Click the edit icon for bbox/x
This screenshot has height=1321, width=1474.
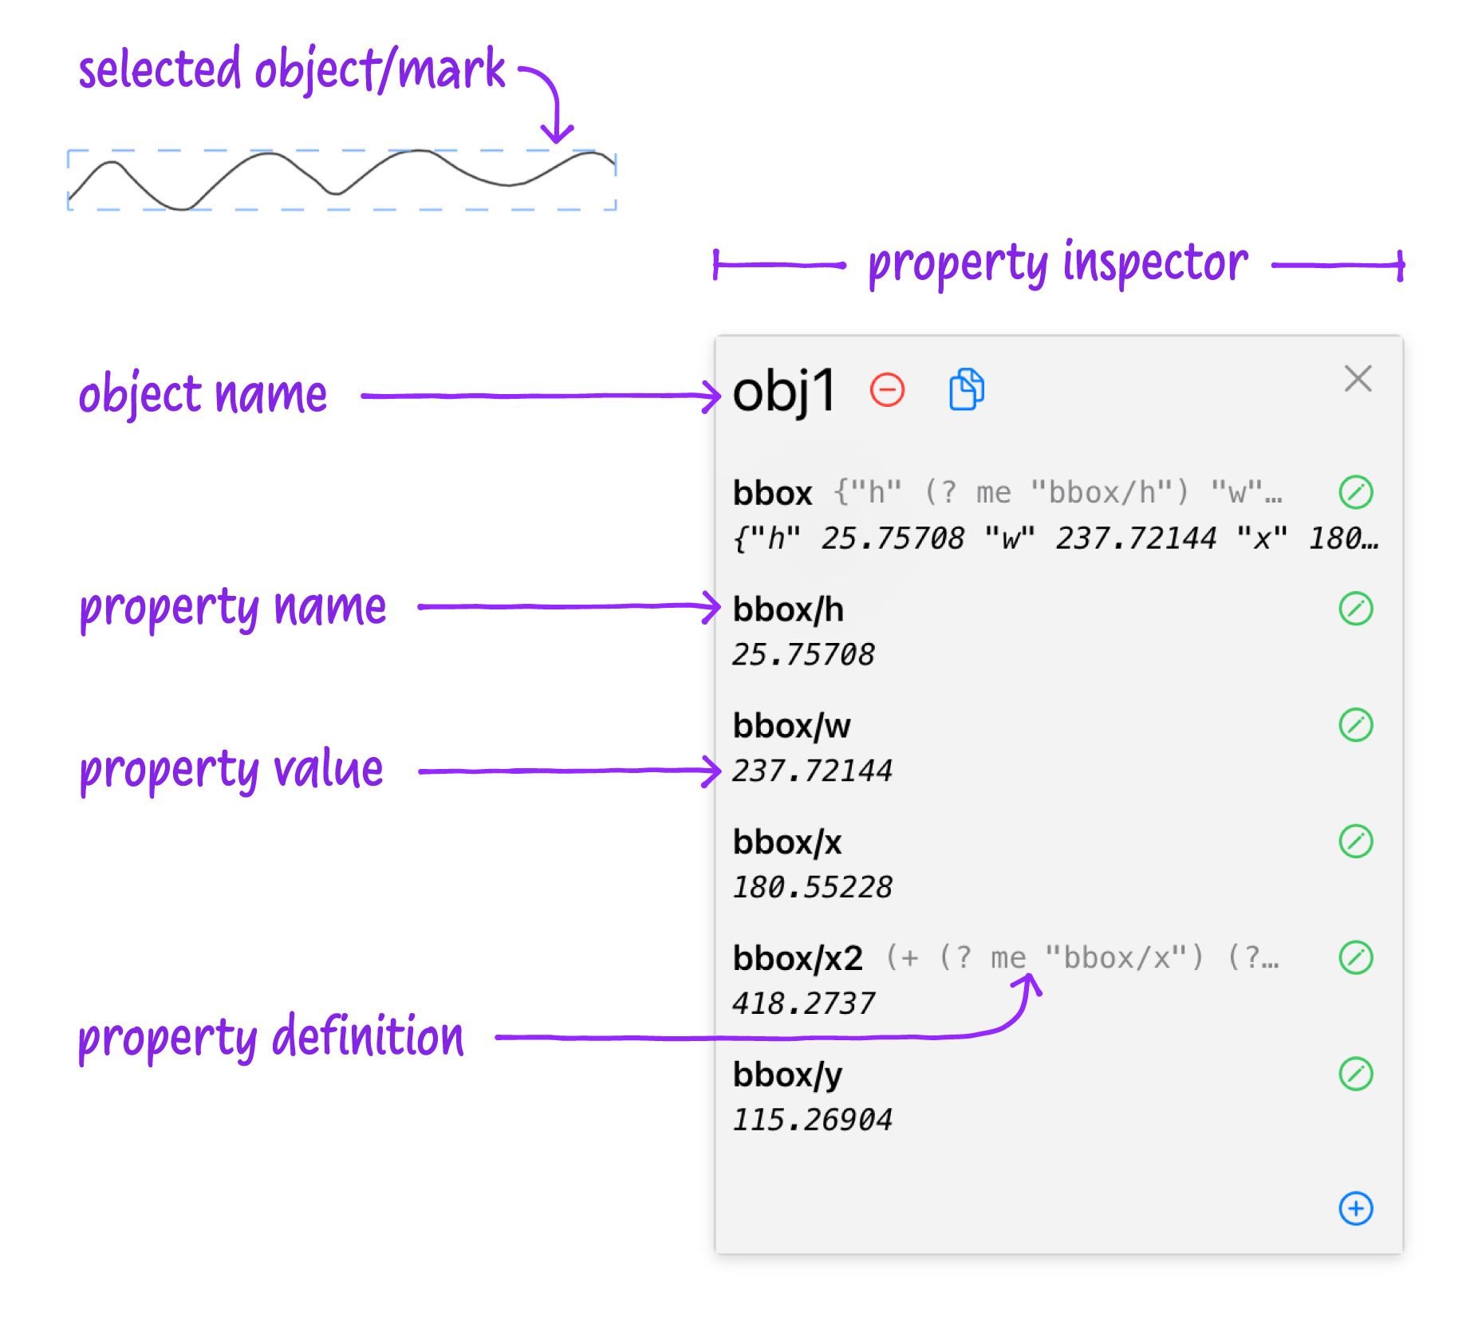[1355, 842]
